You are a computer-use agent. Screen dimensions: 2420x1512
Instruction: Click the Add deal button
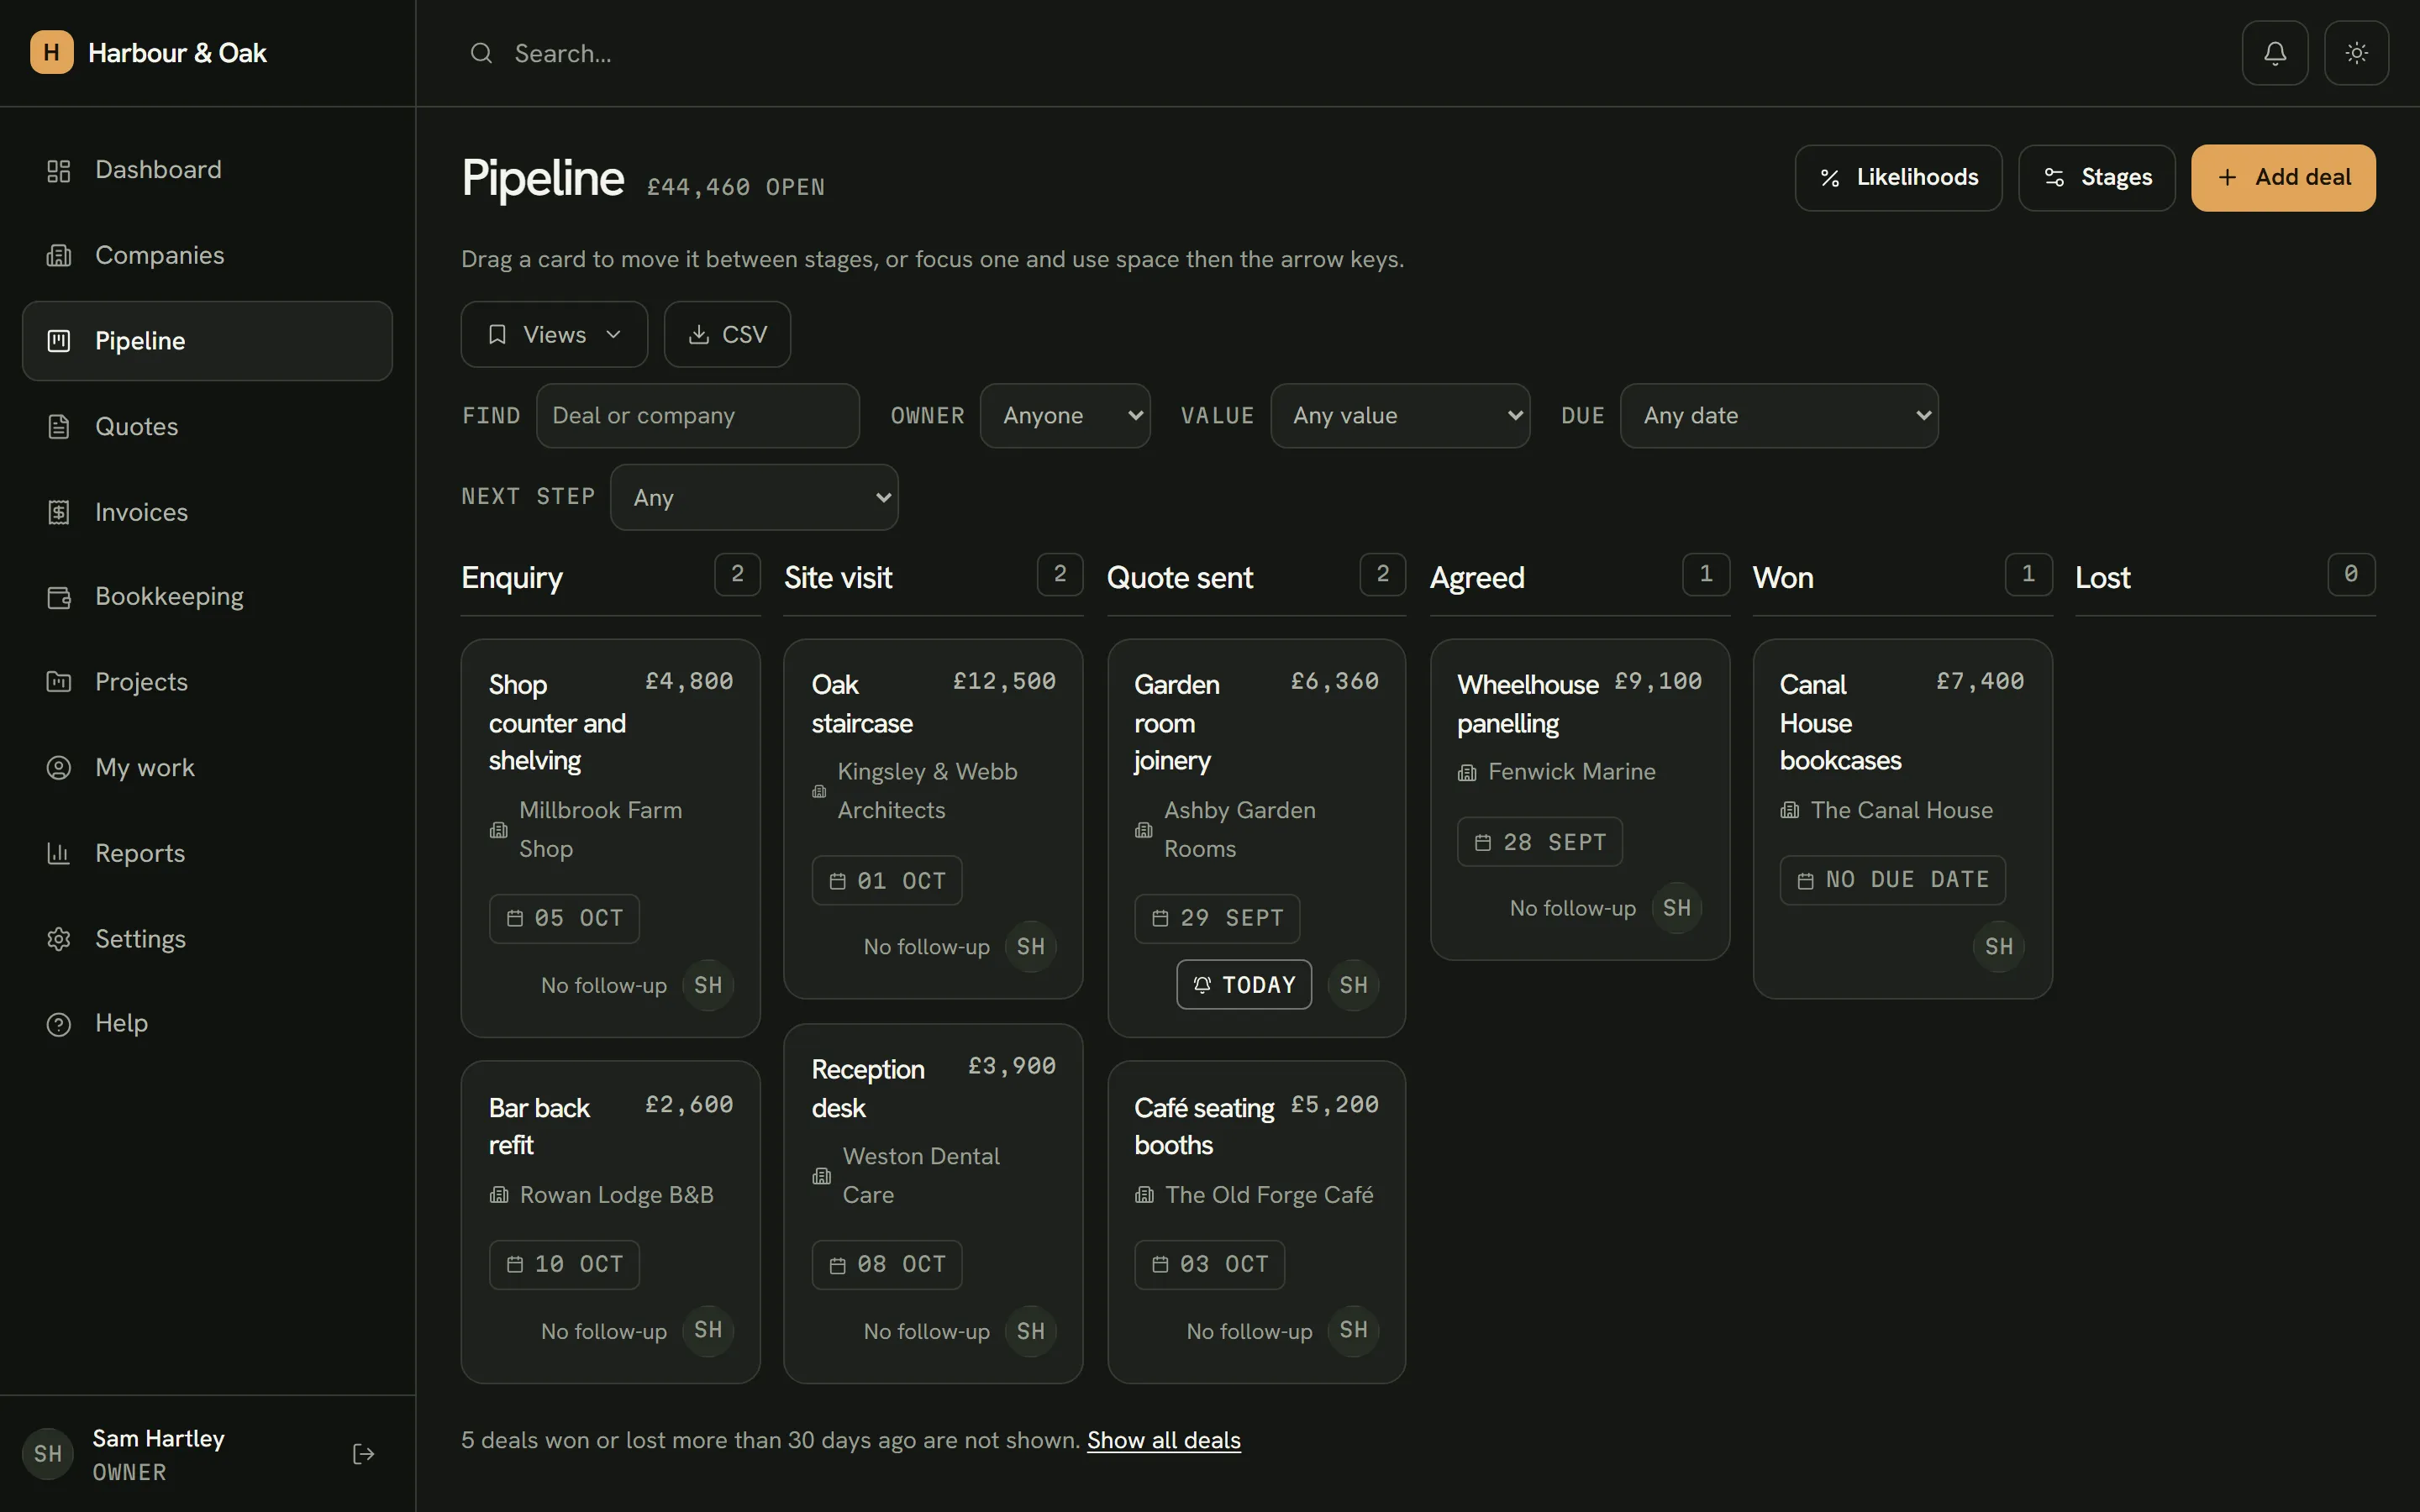[2283, 178]
